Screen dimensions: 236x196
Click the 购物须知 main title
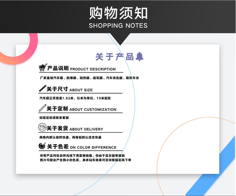tap(118, 13)
